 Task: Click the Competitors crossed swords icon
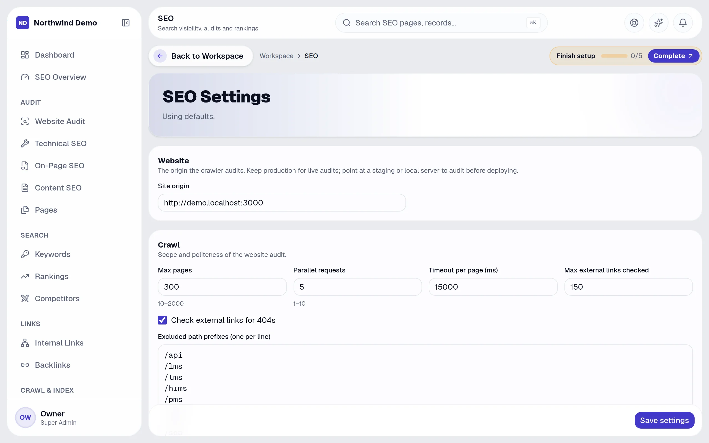point(25,298)
